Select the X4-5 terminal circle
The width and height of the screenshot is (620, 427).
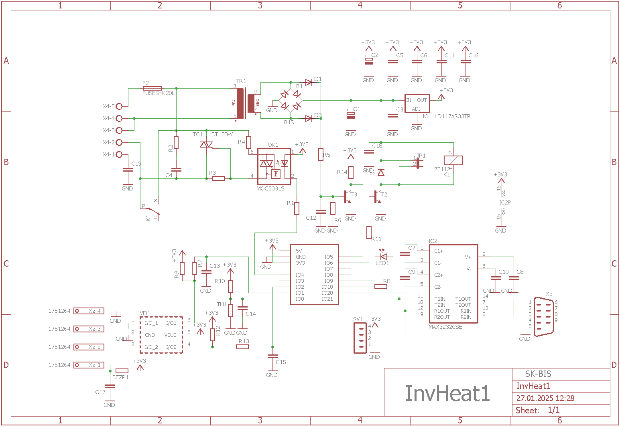(x=119, y=106)
